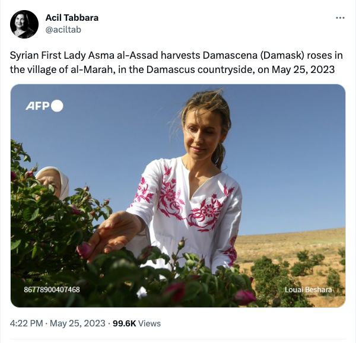This screenshot has width=356, height=343.
Task: Click the second line of tweet text
Action: tap(172, 69)
